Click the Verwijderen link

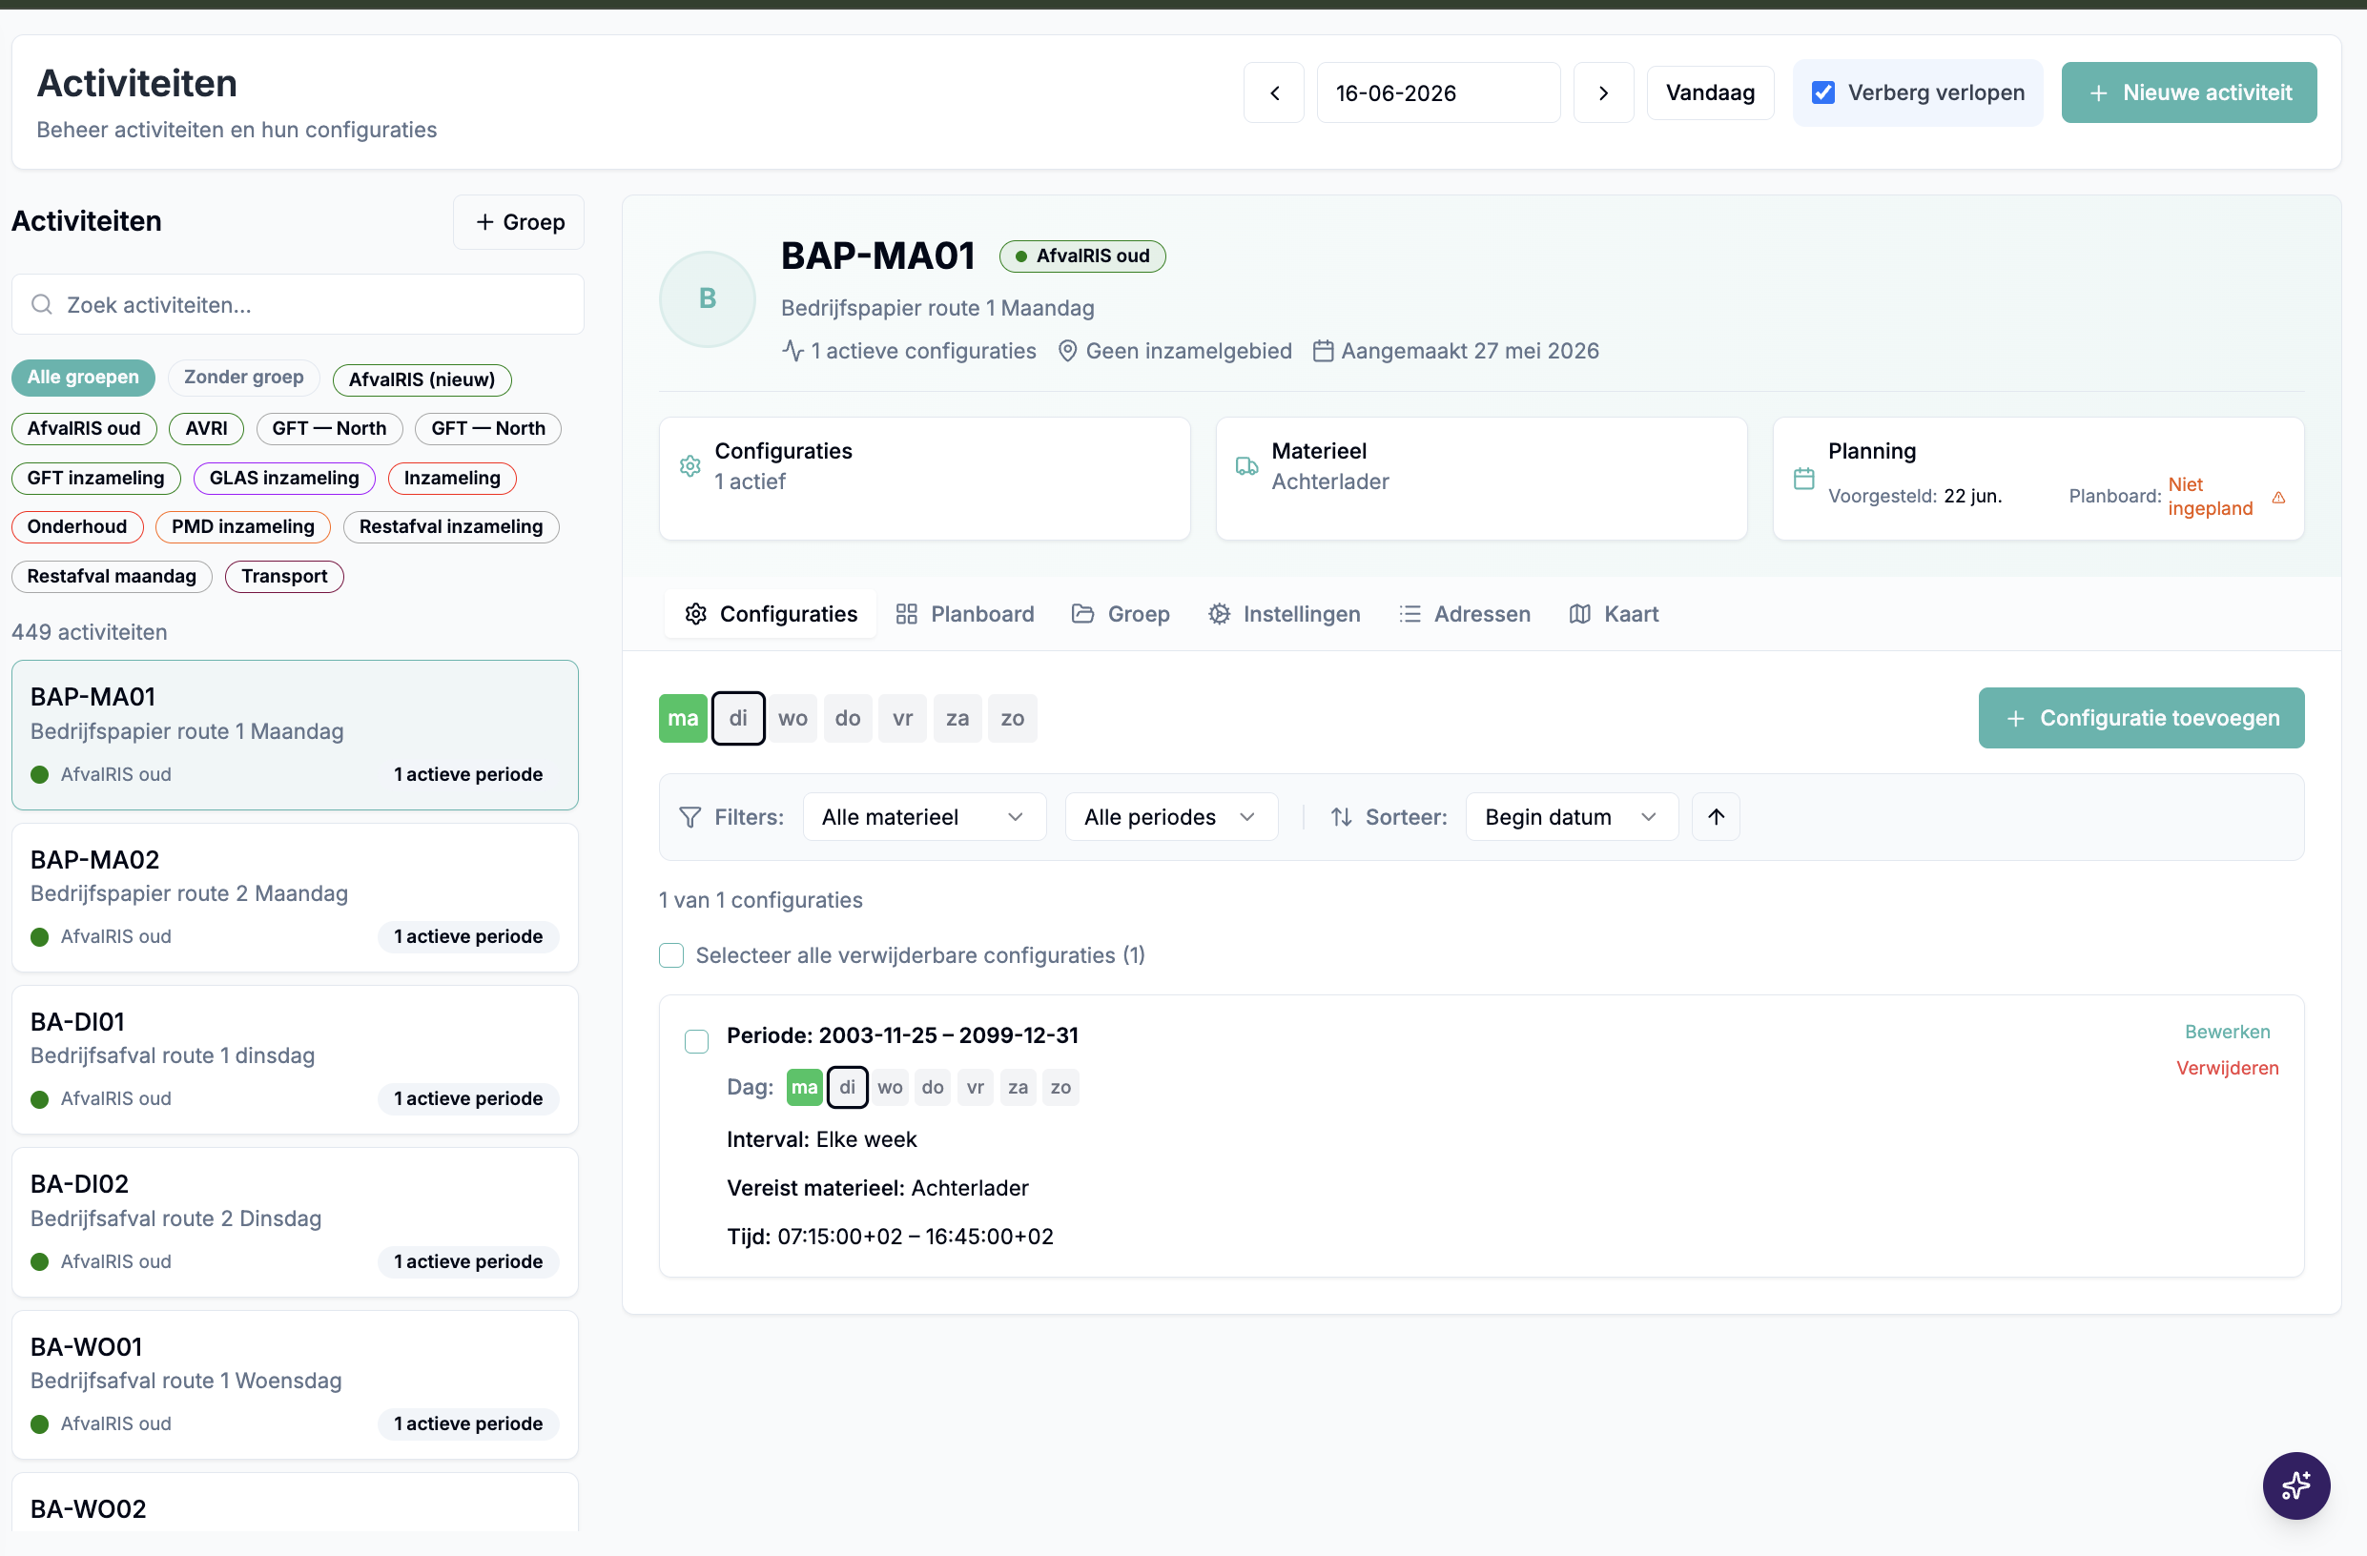tap(2228, 1067)
